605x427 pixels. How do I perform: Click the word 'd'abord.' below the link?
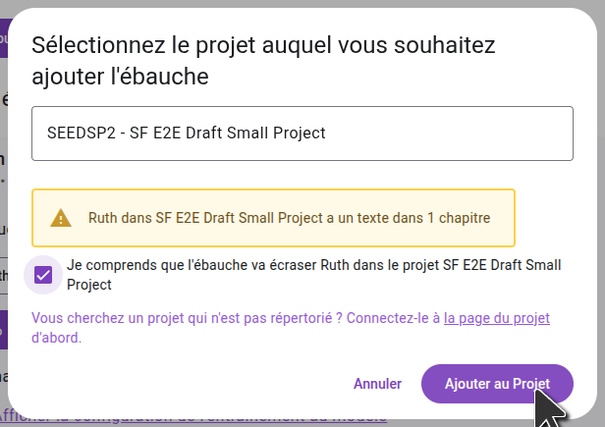coord(57,338)
